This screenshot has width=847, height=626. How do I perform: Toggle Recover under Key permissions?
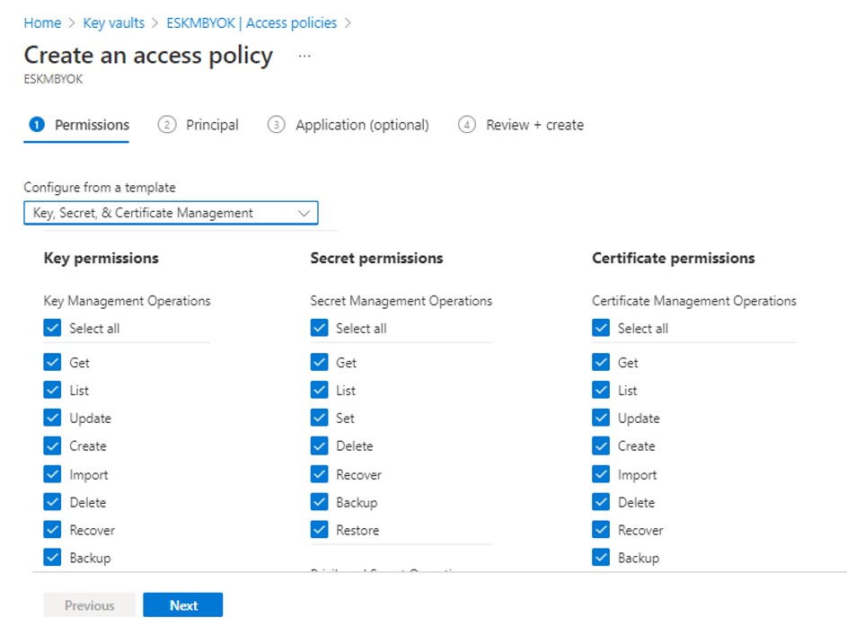(52, 529)
